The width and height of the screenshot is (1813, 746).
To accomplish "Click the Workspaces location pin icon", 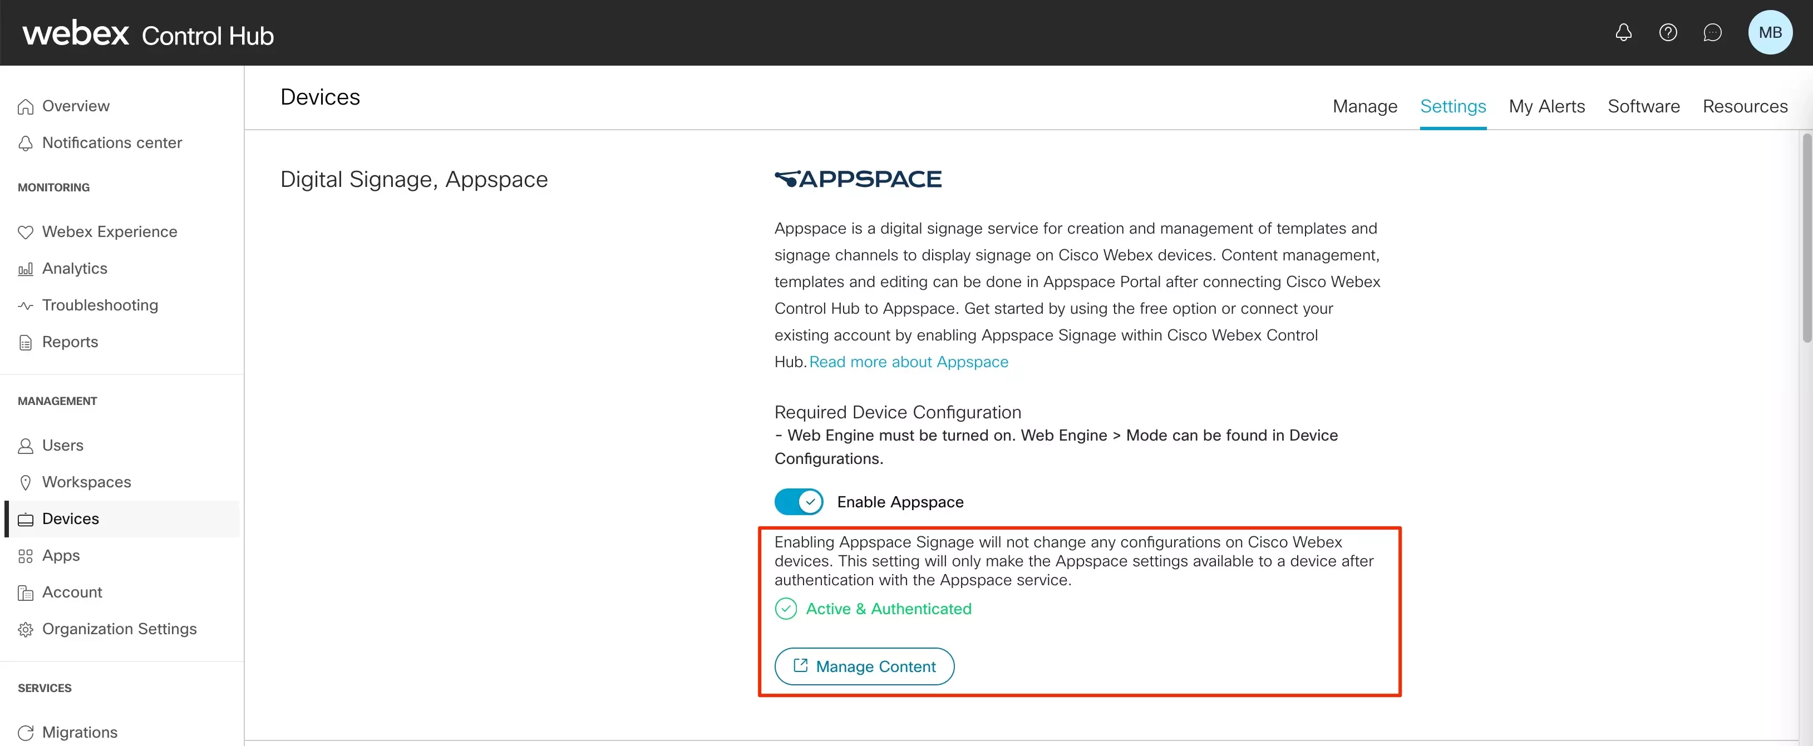I will click(26, 482).
